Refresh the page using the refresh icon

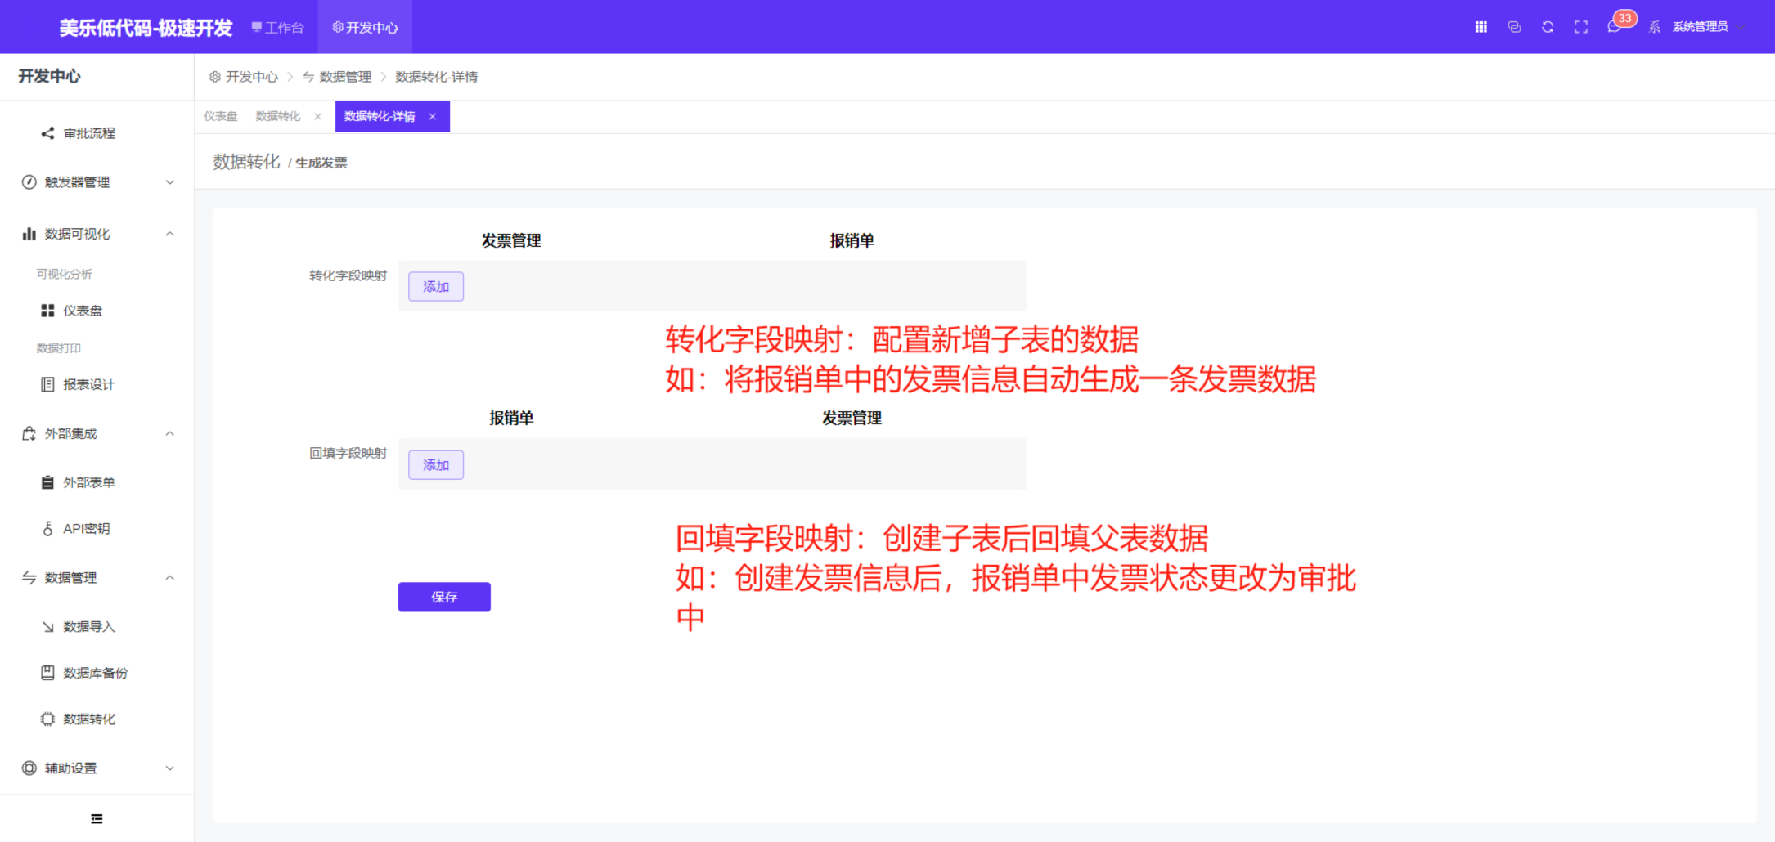point(1547,26)
